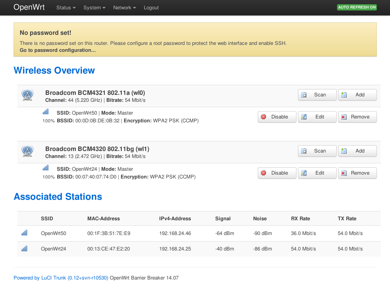This screenshot has height=283, width=390.
Task: Click Logout in the top bar
Action: point(151,8)
